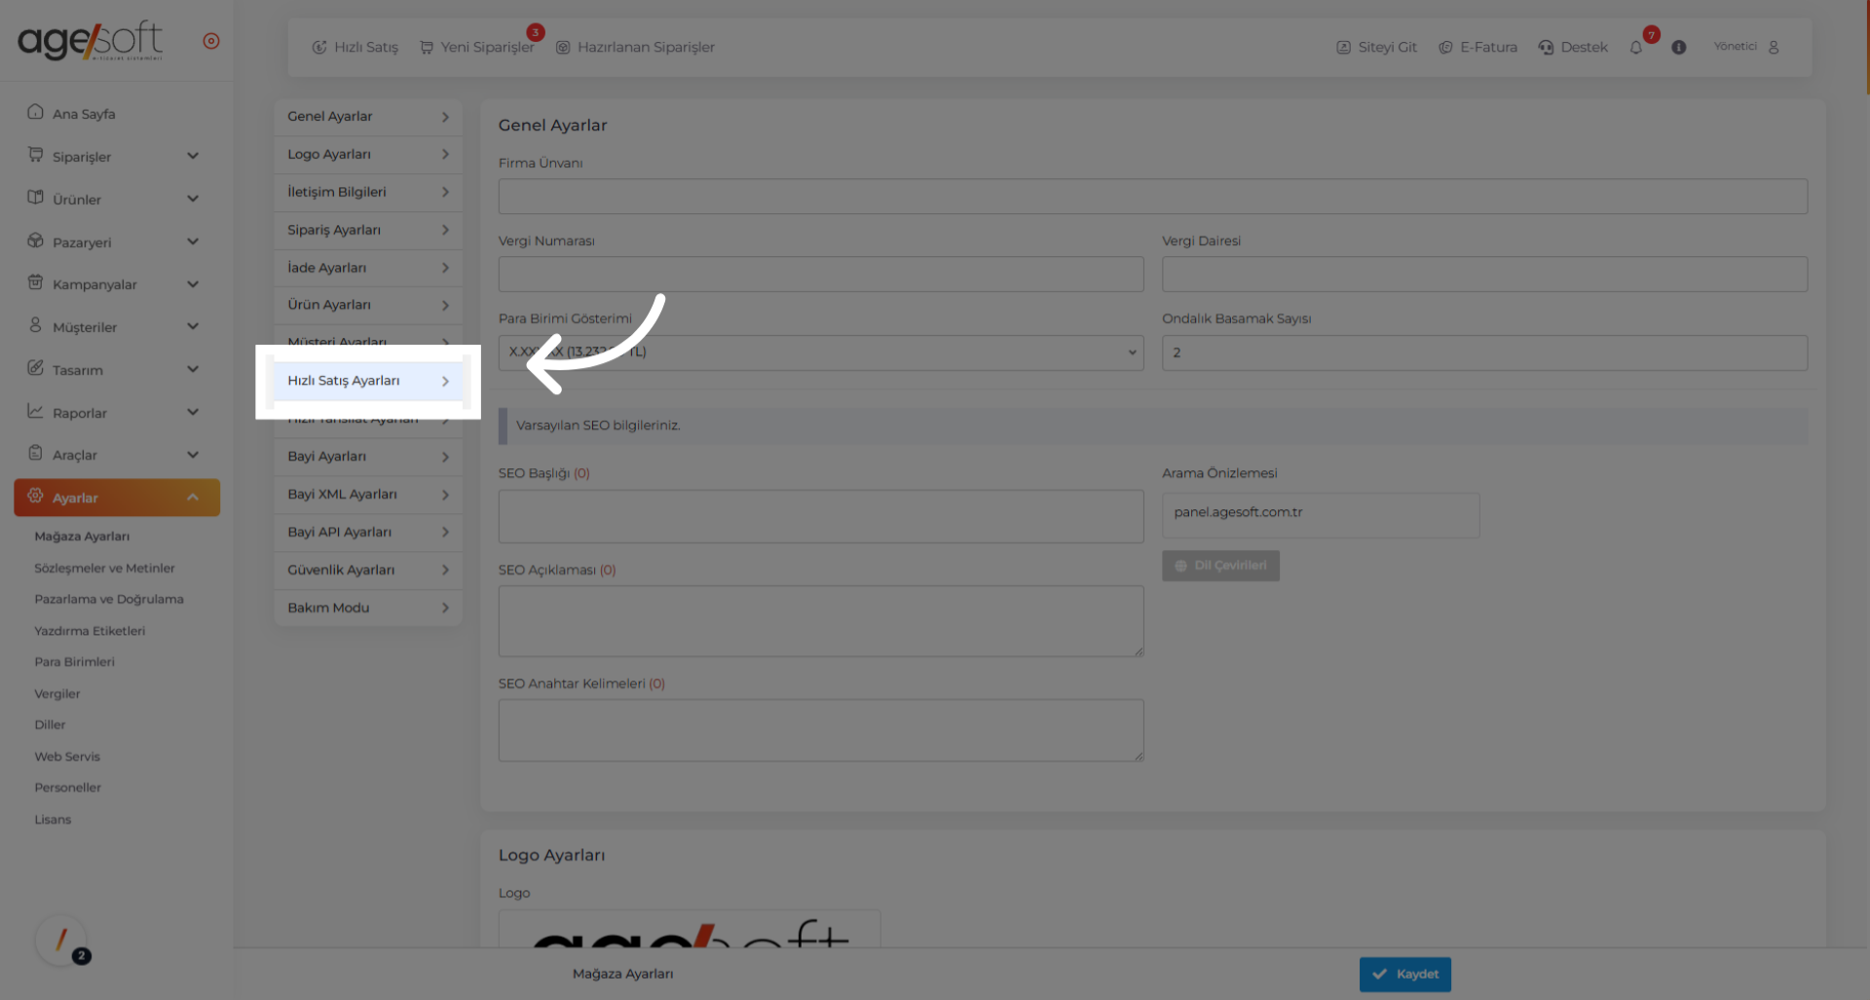The image size is (1870, 1000).
Task: Open Yazdırma Etiketleri submenu link
Action: [90, 631]
